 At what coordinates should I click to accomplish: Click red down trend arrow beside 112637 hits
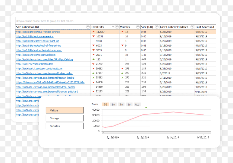click(x=93, y=32)
